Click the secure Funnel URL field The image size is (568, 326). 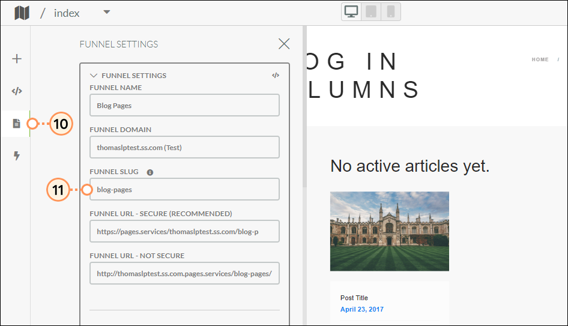pos(184,231)
